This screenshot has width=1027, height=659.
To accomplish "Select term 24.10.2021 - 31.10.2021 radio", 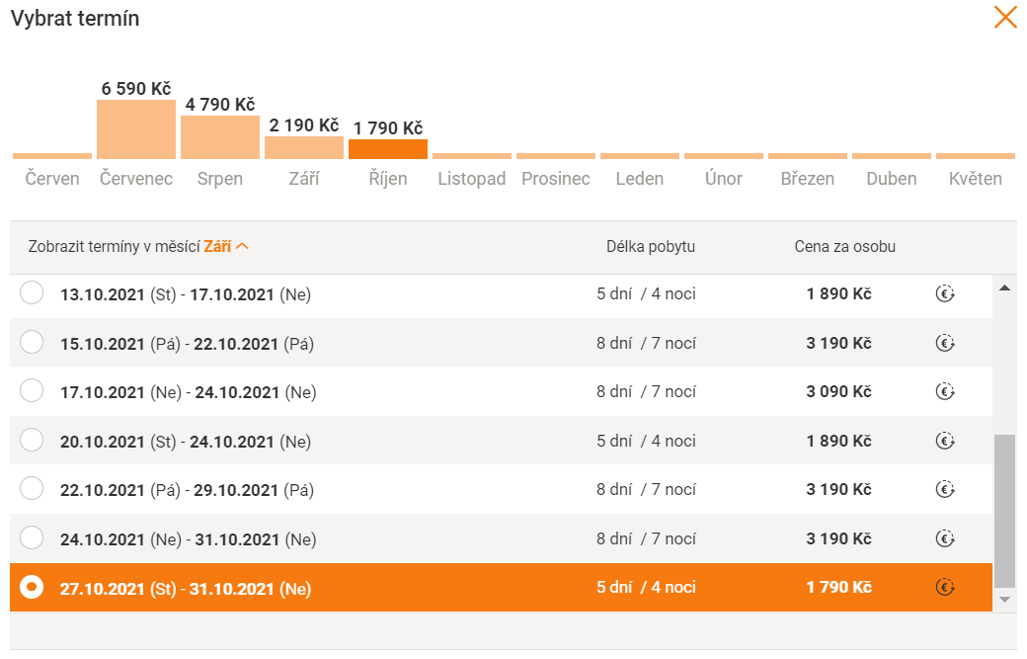I will (32, 537).
